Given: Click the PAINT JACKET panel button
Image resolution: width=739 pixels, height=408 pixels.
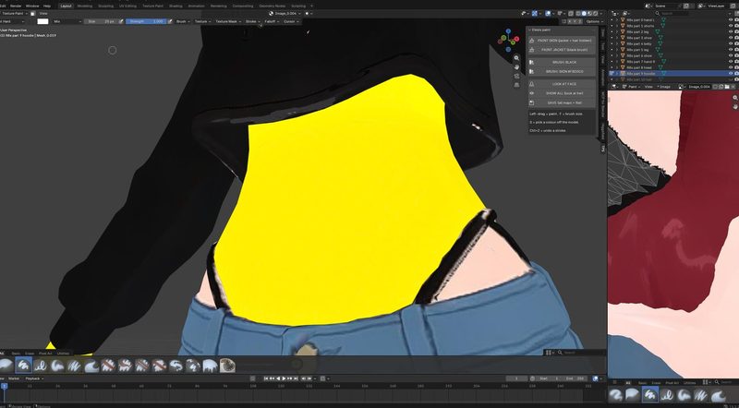Looking at the screenshot, I should (561, 50).
